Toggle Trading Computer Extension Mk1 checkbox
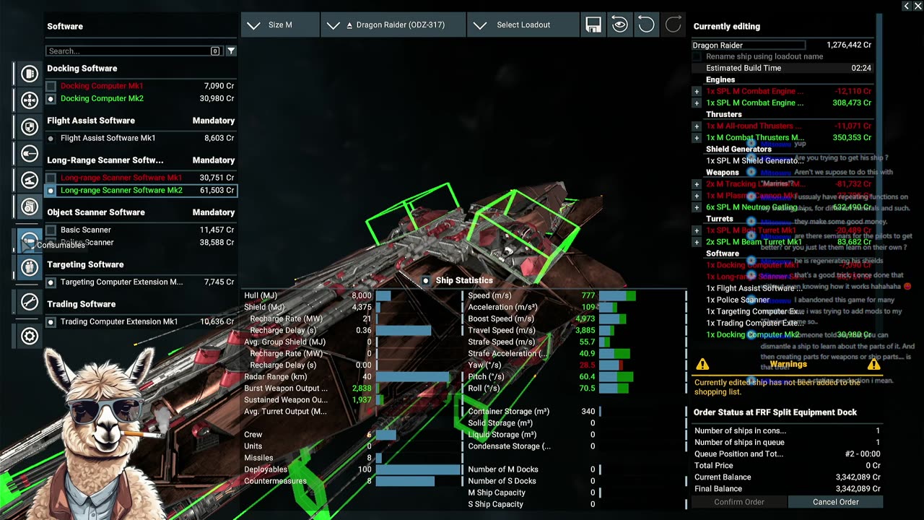The height and width of the screenshot is (520, 924). [51, 322]
